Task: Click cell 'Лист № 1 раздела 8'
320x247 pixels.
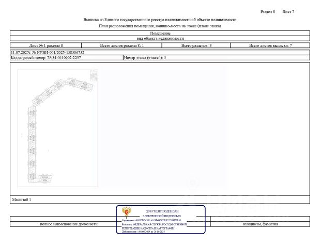Action: coord(46,45)
